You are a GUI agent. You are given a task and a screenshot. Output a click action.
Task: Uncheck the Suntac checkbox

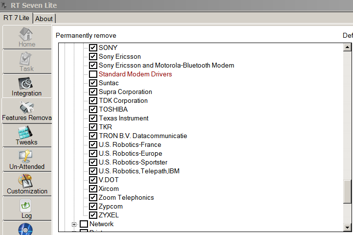tap(93, 83)
